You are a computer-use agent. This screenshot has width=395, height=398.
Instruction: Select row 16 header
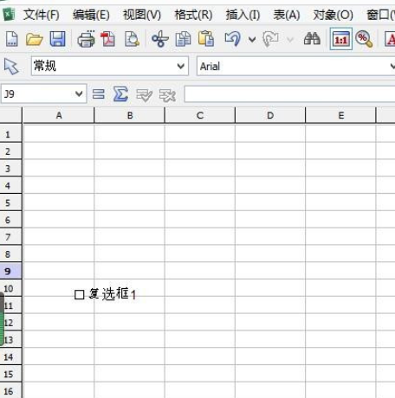click(x=10, y=391)
